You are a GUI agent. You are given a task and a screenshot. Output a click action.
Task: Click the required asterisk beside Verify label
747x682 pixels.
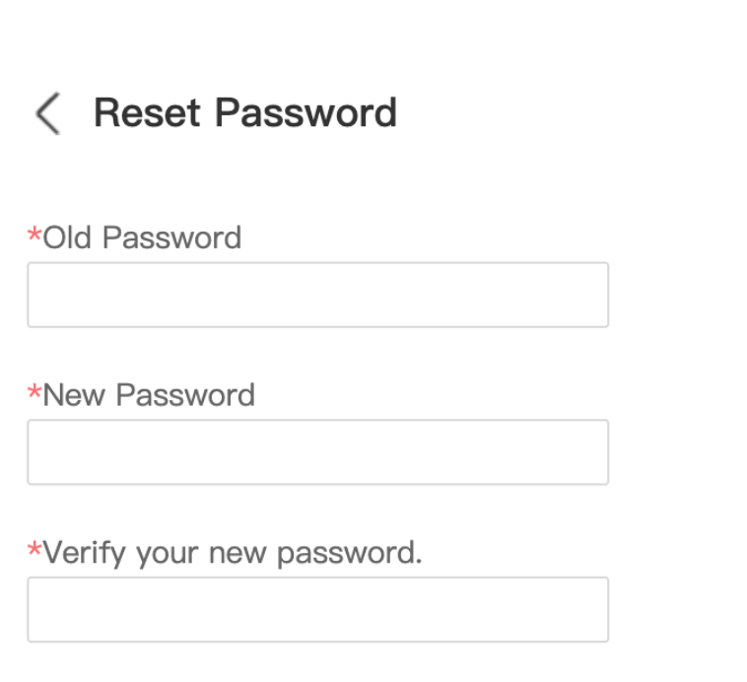coord(34,551)
